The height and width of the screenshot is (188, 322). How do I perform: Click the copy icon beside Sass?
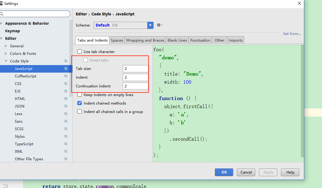[66, 121]
